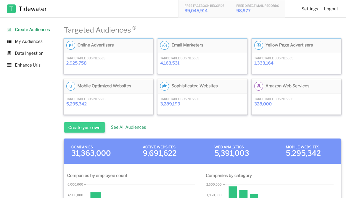Click the Tidewater logo icon

click(11, 9)
